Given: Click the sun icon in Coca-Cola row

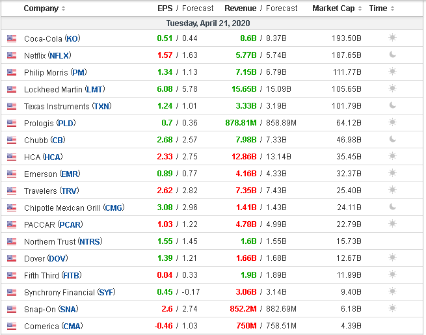Looking at the screenshot, I should point(392,38).
